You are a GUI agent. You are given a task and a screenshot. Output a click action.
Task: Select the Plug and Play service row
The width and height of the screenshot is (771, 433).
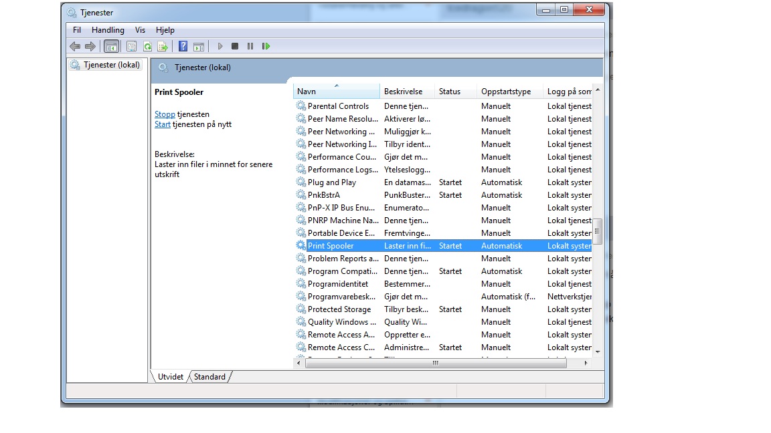pyautogui.click(x=332, y=182)
